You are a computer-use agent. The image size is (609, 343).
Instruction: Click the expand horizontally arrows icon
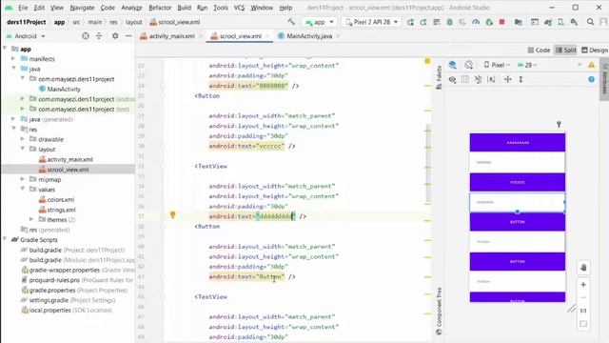click(x=507, y=79)
